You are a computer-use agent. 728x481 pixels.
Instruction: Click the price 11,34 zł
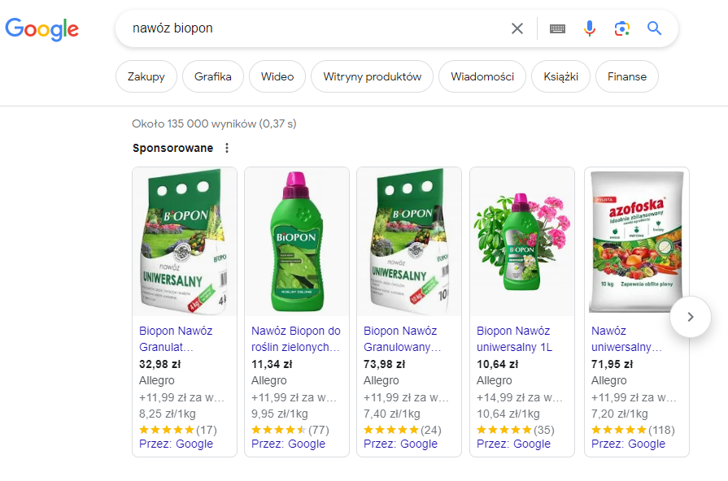[272, 364]
